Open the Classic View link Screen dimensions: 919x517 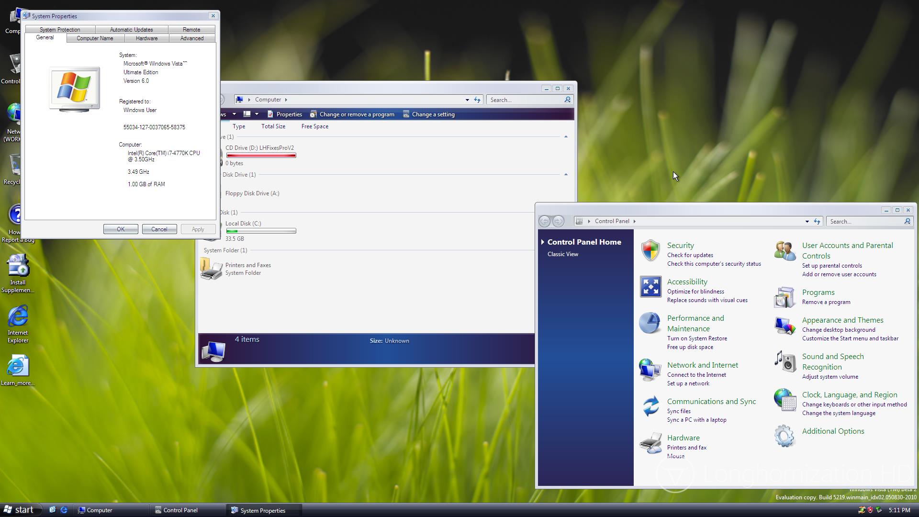click(x=562, y=254)
